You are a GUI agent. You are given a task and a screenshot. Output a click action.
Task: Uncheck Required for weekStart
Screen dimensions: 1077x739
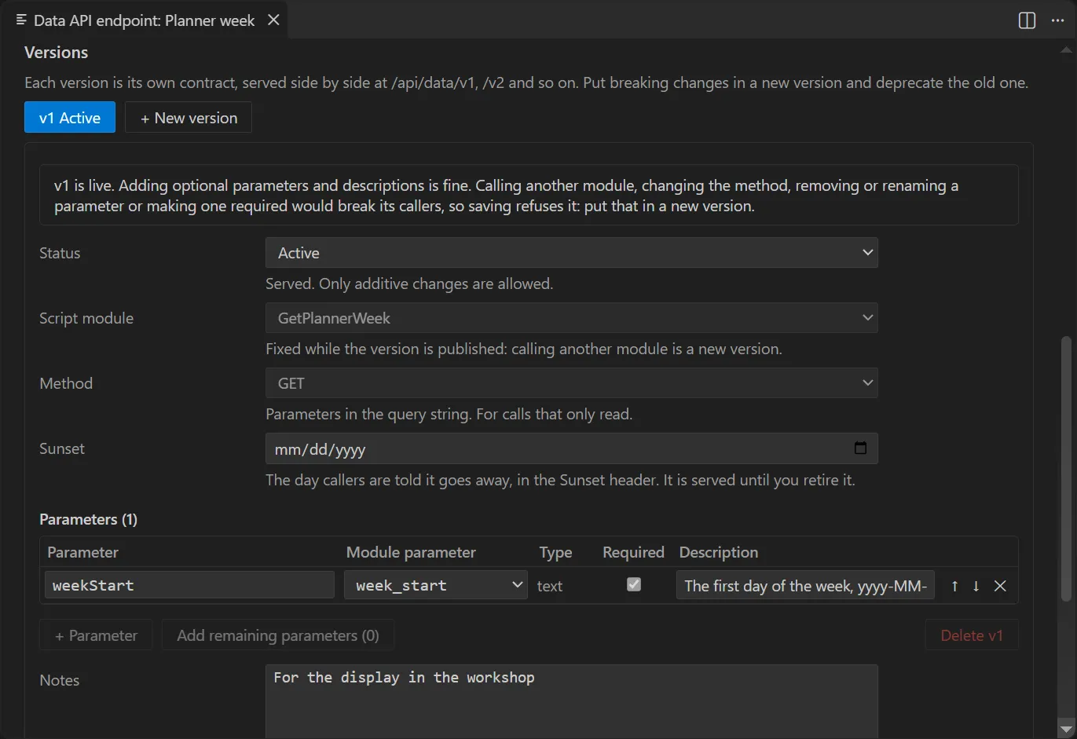[x=634, y=584]
